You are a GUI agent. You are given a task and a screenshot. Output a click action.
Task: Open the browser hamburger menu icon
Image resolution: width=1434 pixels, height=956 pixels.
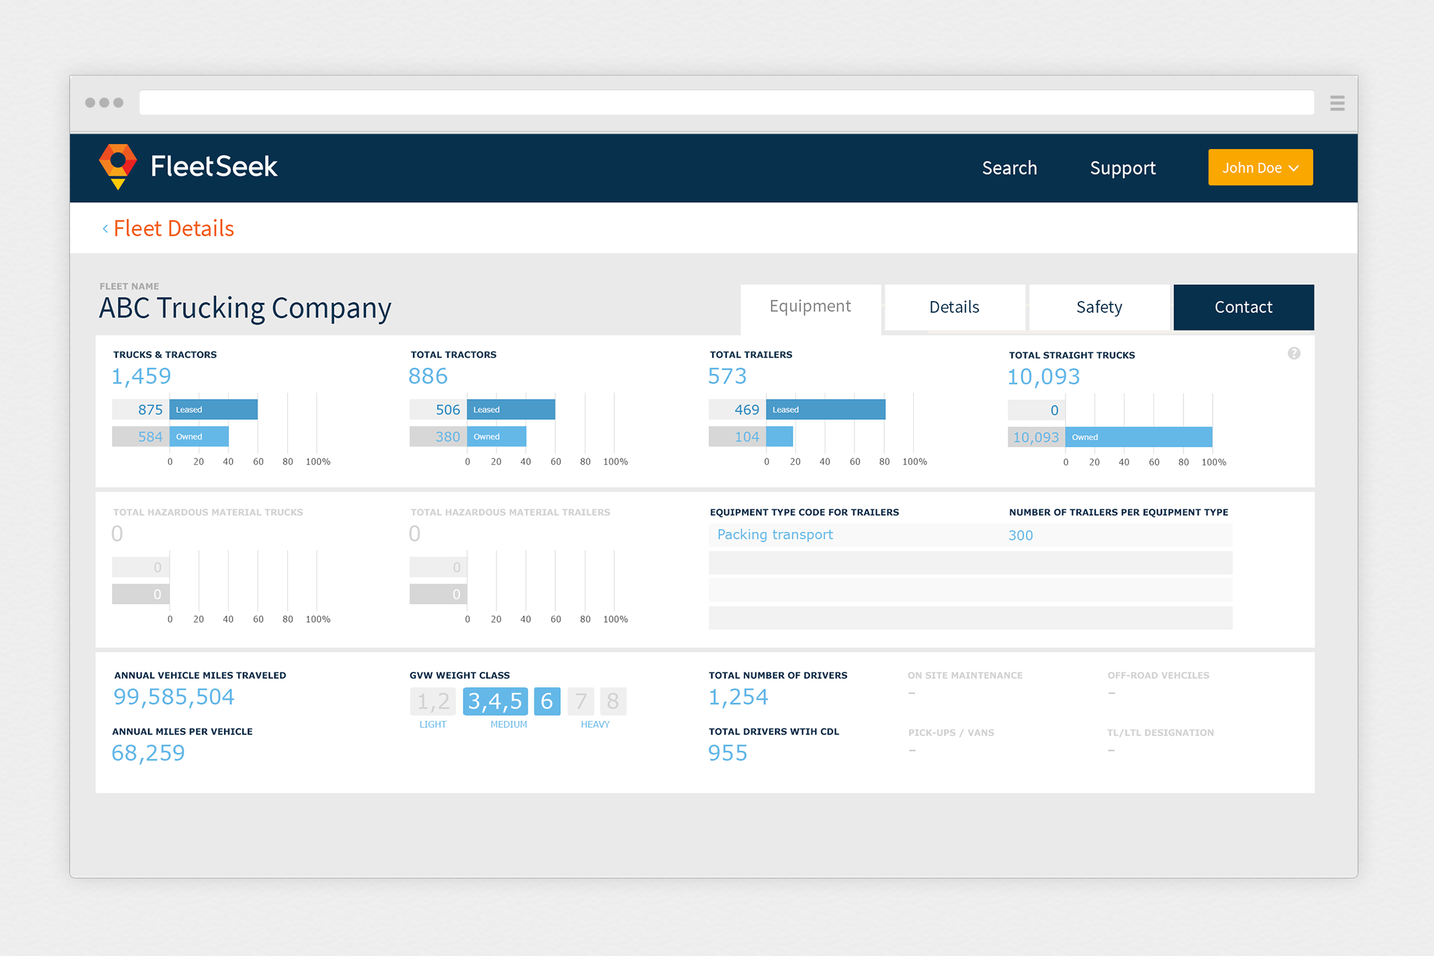[x=1337, y=104]
